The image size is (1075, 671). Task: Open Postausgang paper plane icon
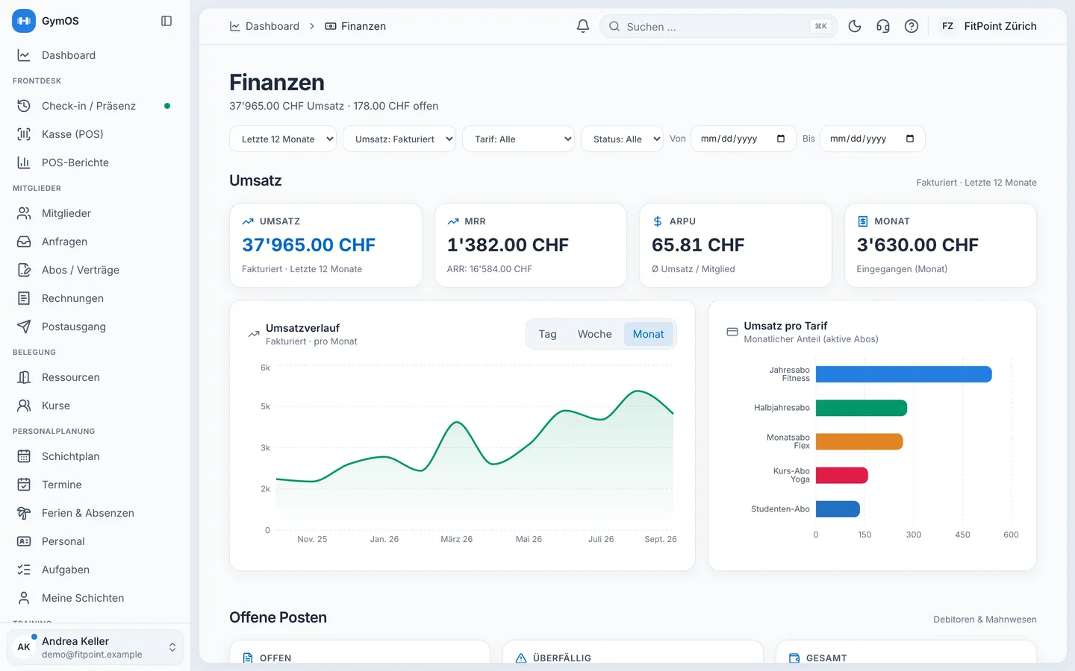[24, 327]
